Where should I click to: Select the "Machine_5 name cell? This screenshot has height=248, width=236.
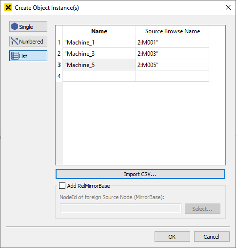[99, 65]
